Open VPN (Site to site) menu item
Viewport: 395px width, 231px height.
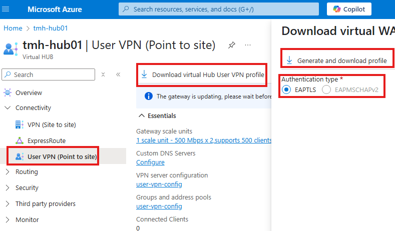pos(52,125)
